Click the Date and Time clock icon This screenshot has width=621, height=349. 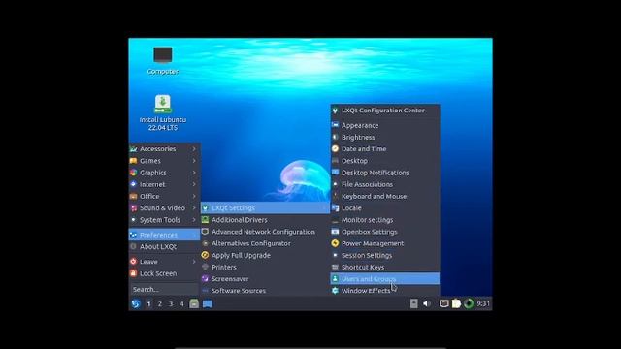point(335,148)
